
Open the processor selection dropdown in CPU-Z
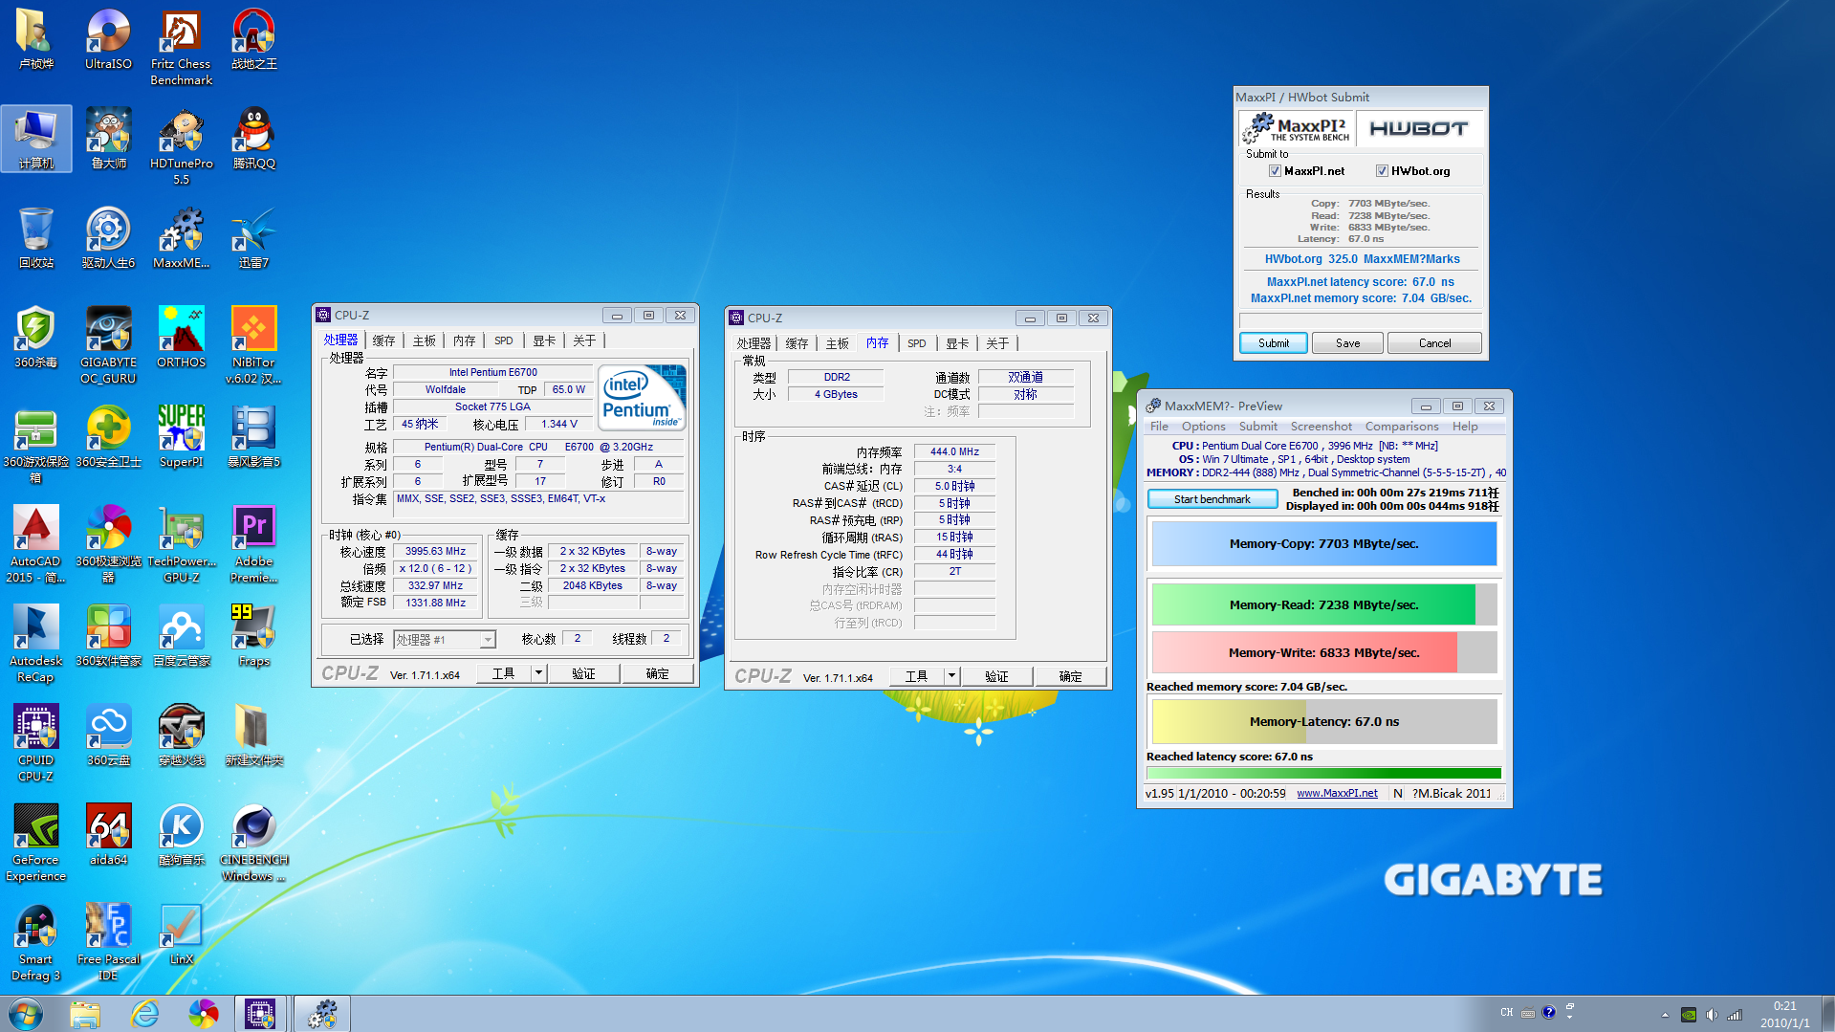(x=445, y=639)
